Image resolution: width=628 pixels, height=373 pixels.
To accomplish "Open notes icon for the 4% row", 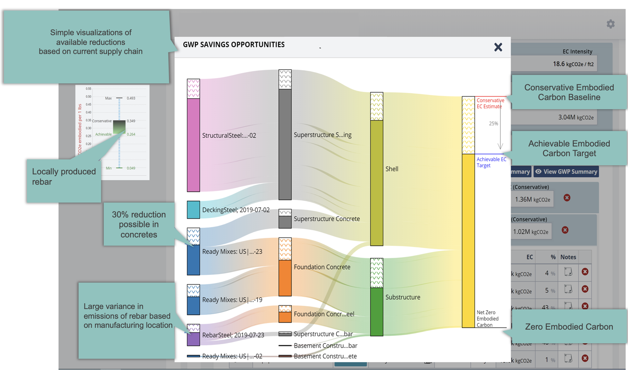I will [x=568, y=272].
